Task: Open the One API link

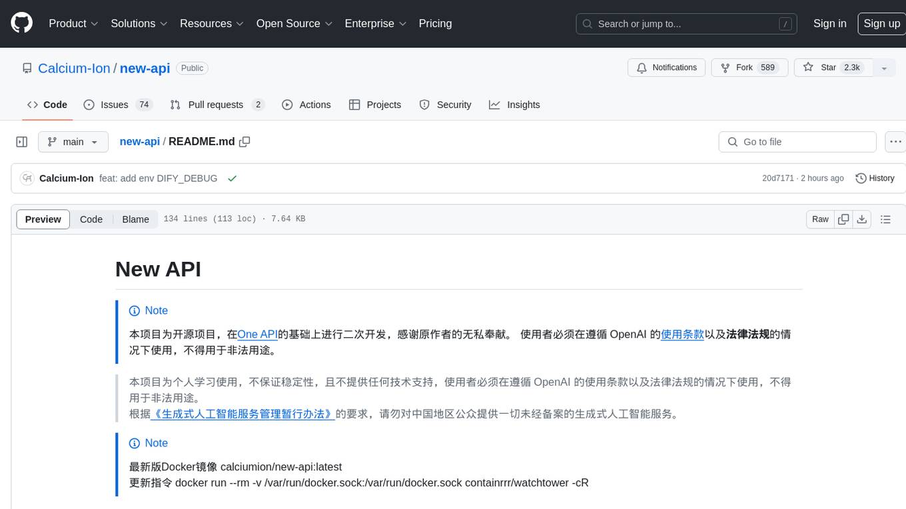Action: coord(257,334)
